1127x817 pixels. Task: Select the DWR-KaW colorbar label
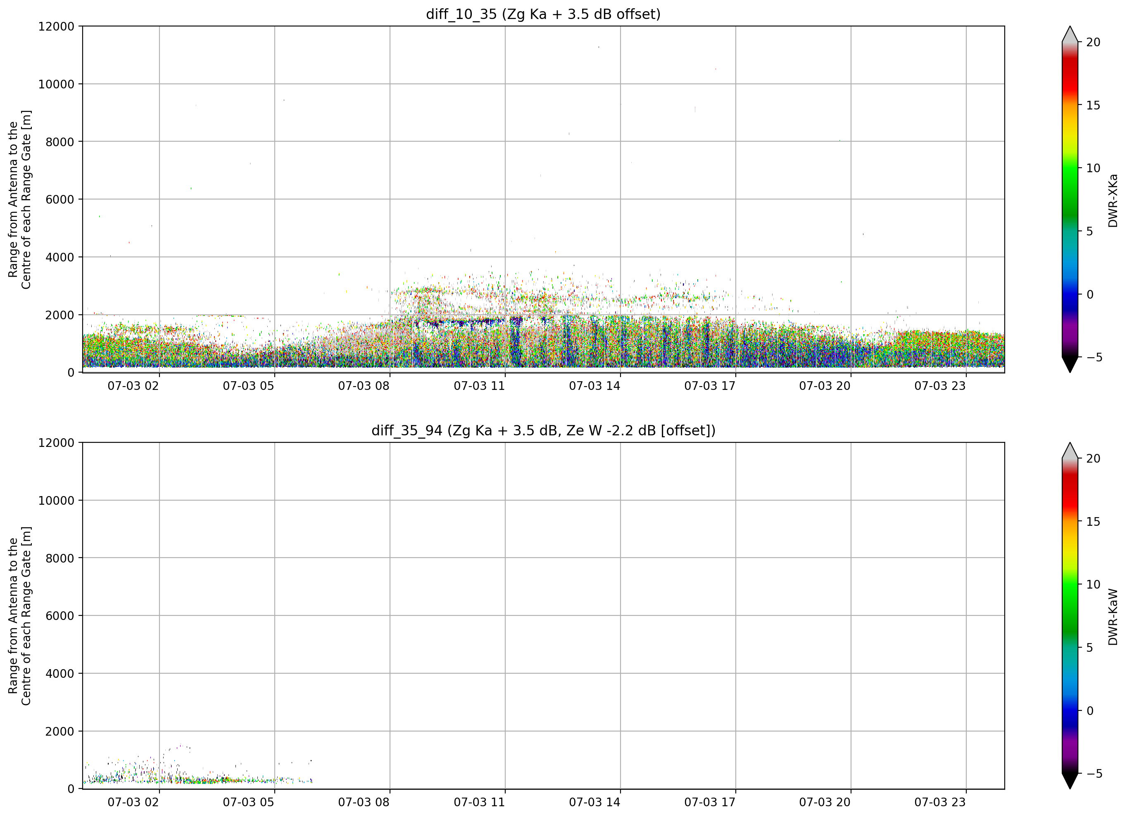(1113, 617)
